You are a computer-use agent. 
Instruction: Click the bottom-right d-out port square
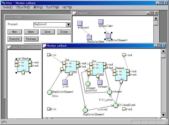pos(124,109)
